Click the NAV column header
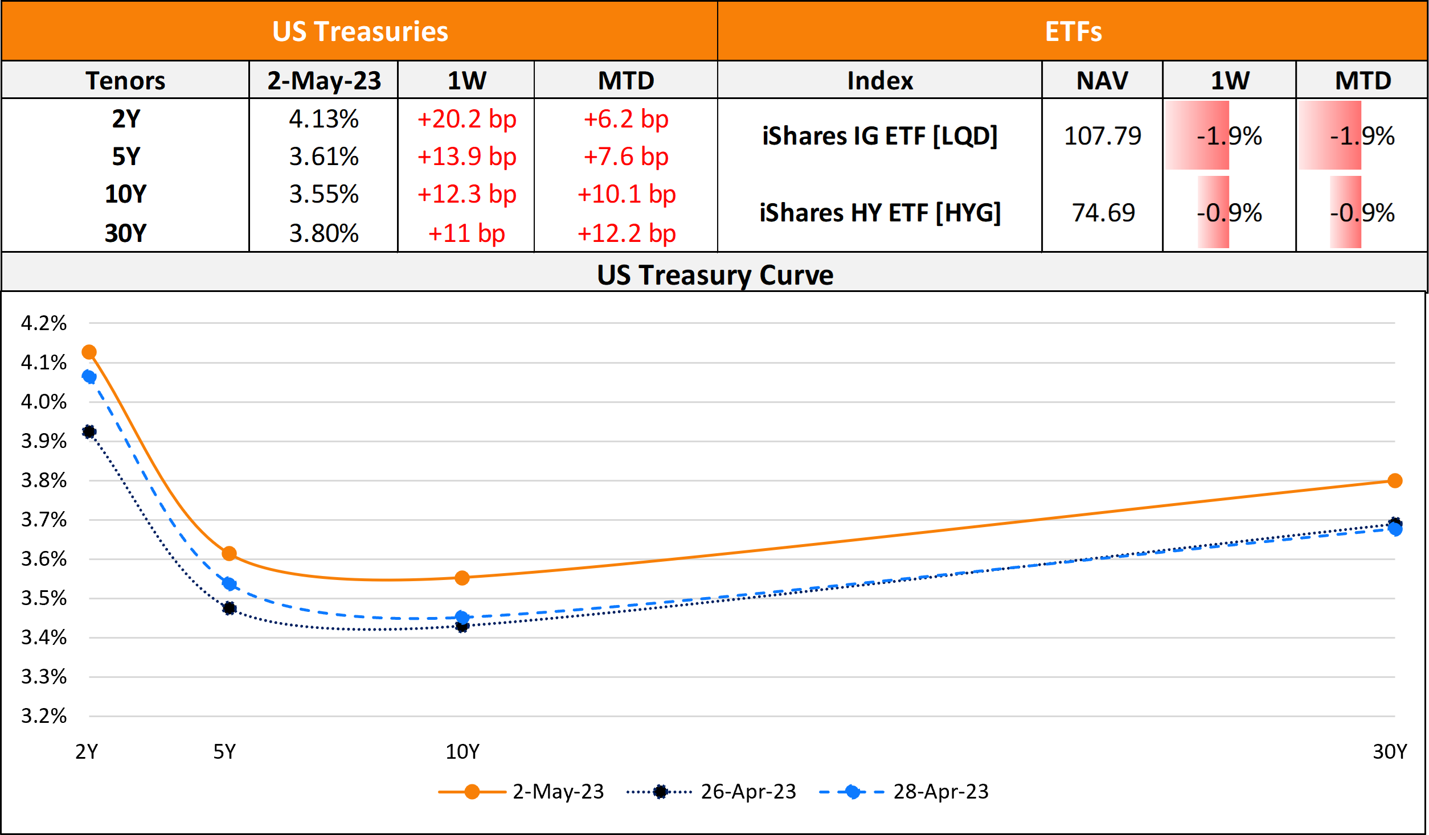The image size is (1429, 835). tap(1102, 80)
